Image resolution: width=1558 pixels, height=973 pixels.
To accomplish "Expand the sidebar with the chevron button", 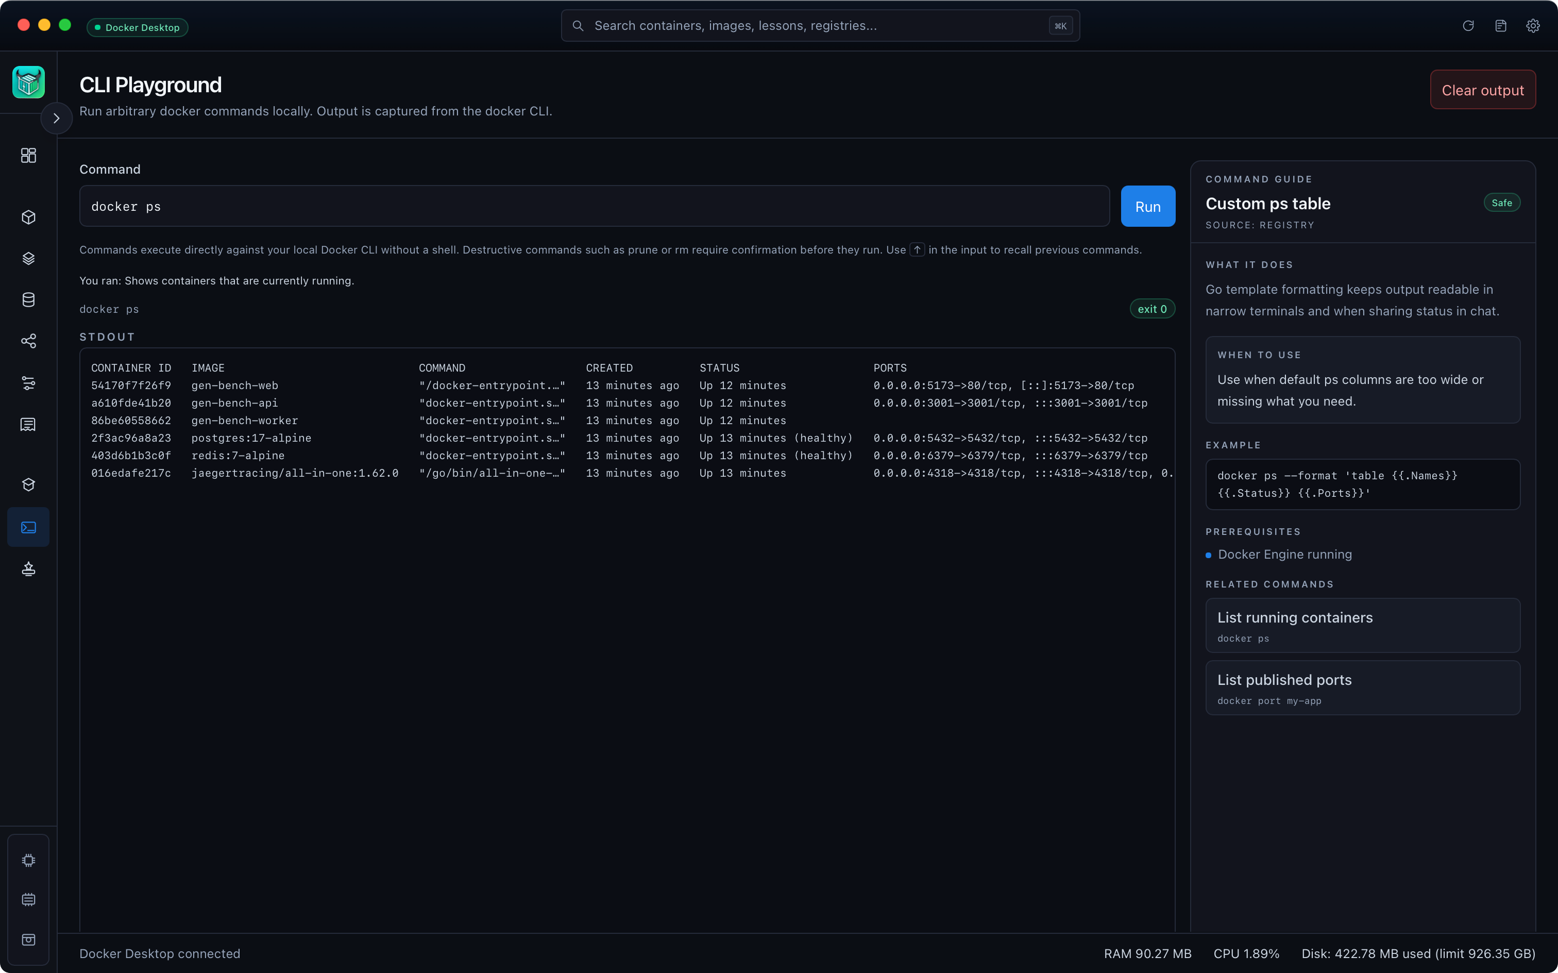I will coord(57,118).
